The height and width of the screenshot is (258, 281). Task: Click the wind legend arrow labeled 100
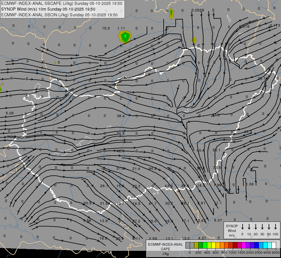coord(276,227)
